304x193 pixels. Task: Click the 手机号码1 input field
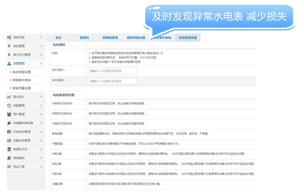pyautogui.click(x=112, y=70)
